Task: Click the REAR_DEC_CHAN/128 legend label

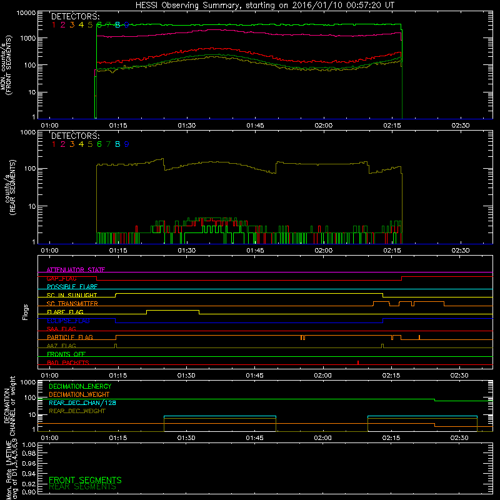Action: pos(82,402)
